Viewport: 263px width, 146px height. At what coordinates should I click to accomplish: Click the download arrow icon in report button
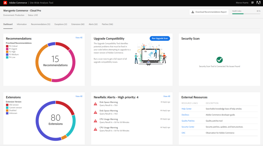[193, 12]
